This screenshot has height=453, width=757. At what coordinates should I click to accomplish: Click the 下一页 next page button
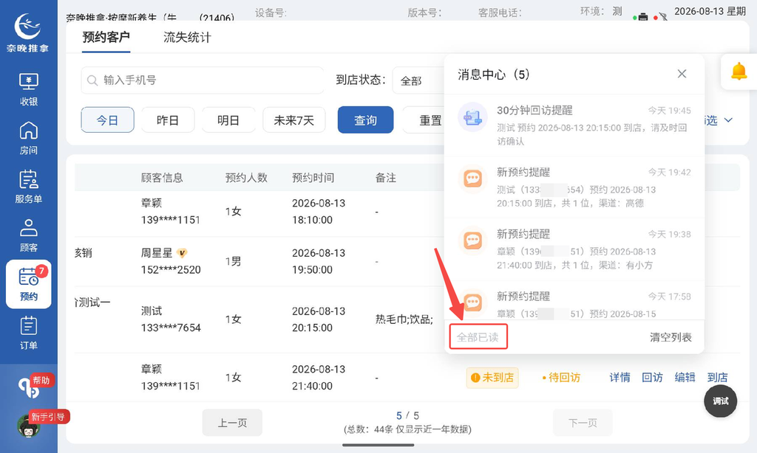point(583,423)
